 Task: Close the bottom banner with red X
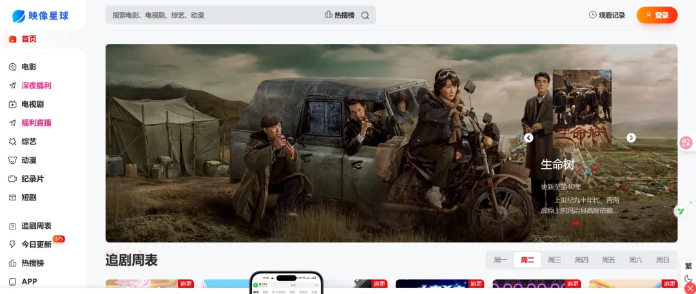pyautogui.click(x=690, y=289)
